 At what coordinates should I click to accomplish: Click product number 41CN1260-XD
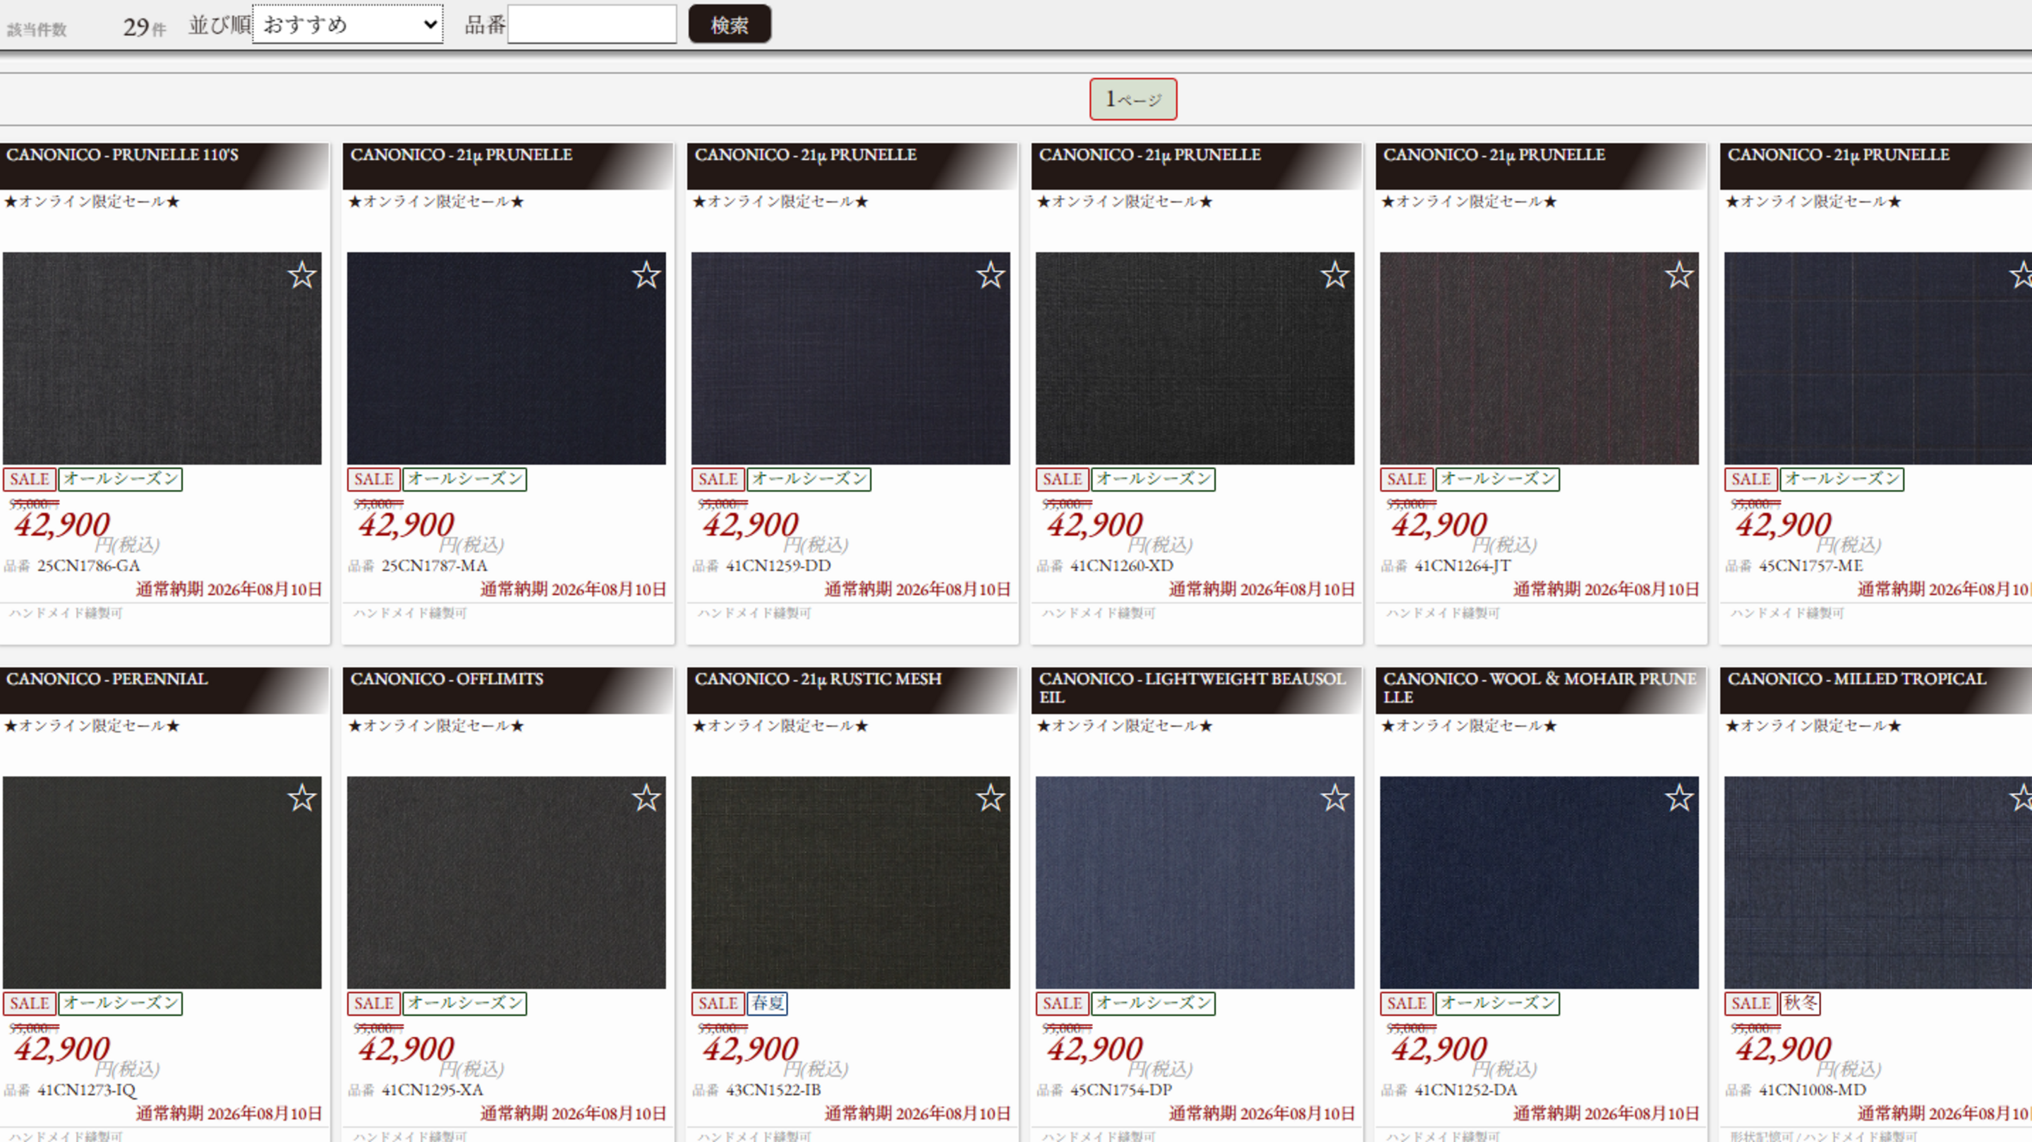click(x=1122, y=566)
